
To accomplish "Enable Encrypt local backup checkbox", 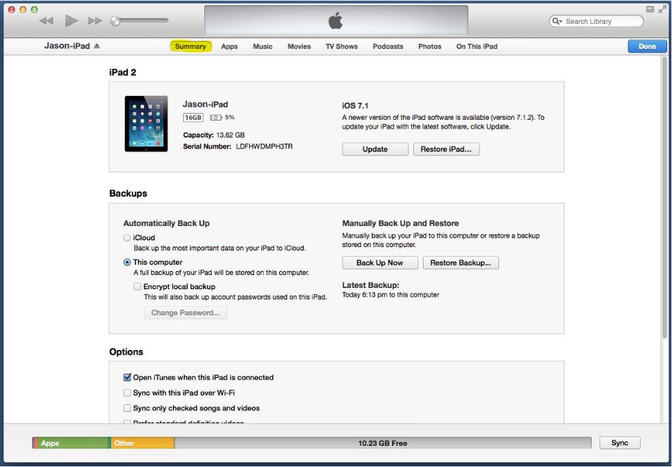I will coord(137,287).
